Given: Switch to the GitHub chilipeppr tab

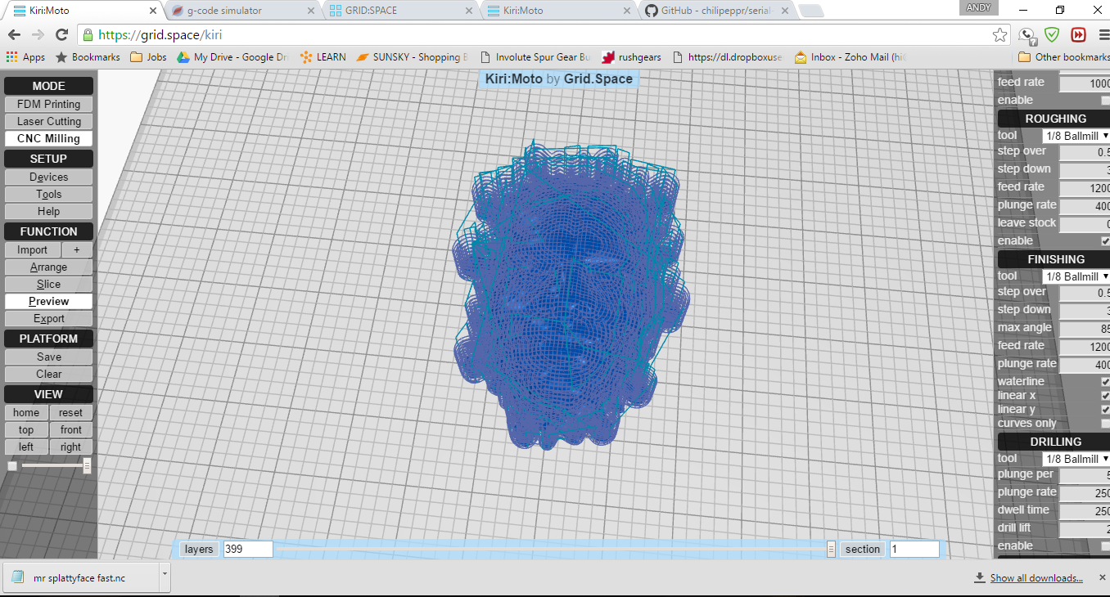Looking at the screenshot, I should pos(718,11).
